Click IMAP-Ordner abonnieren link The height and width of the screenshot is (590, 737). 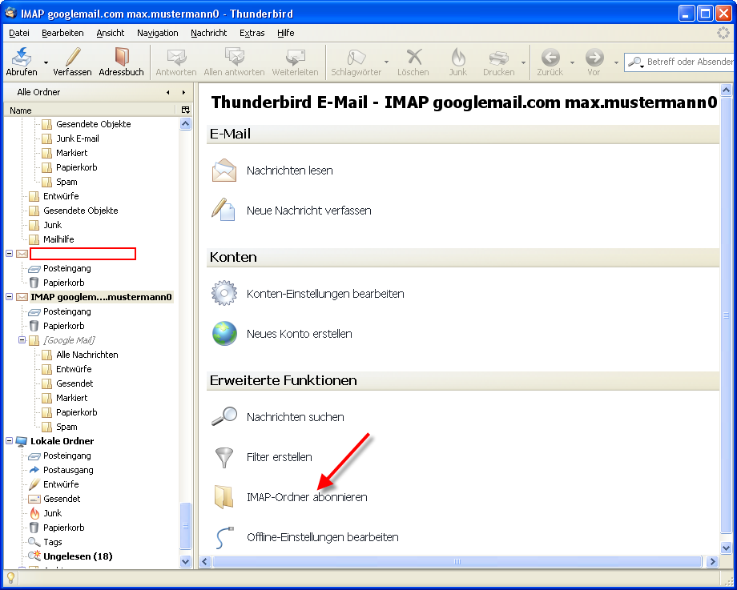click(307, 497)
